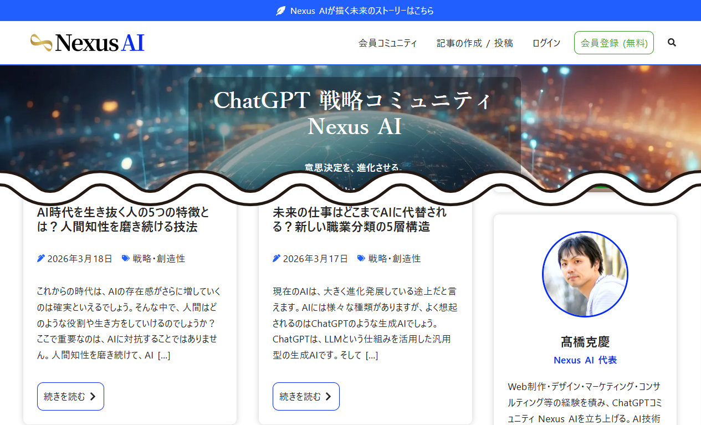Click excerpt beginning 現在のAIは
This screenshot has width=701, height=425.
pyautogui.click(x=365, y=323)
